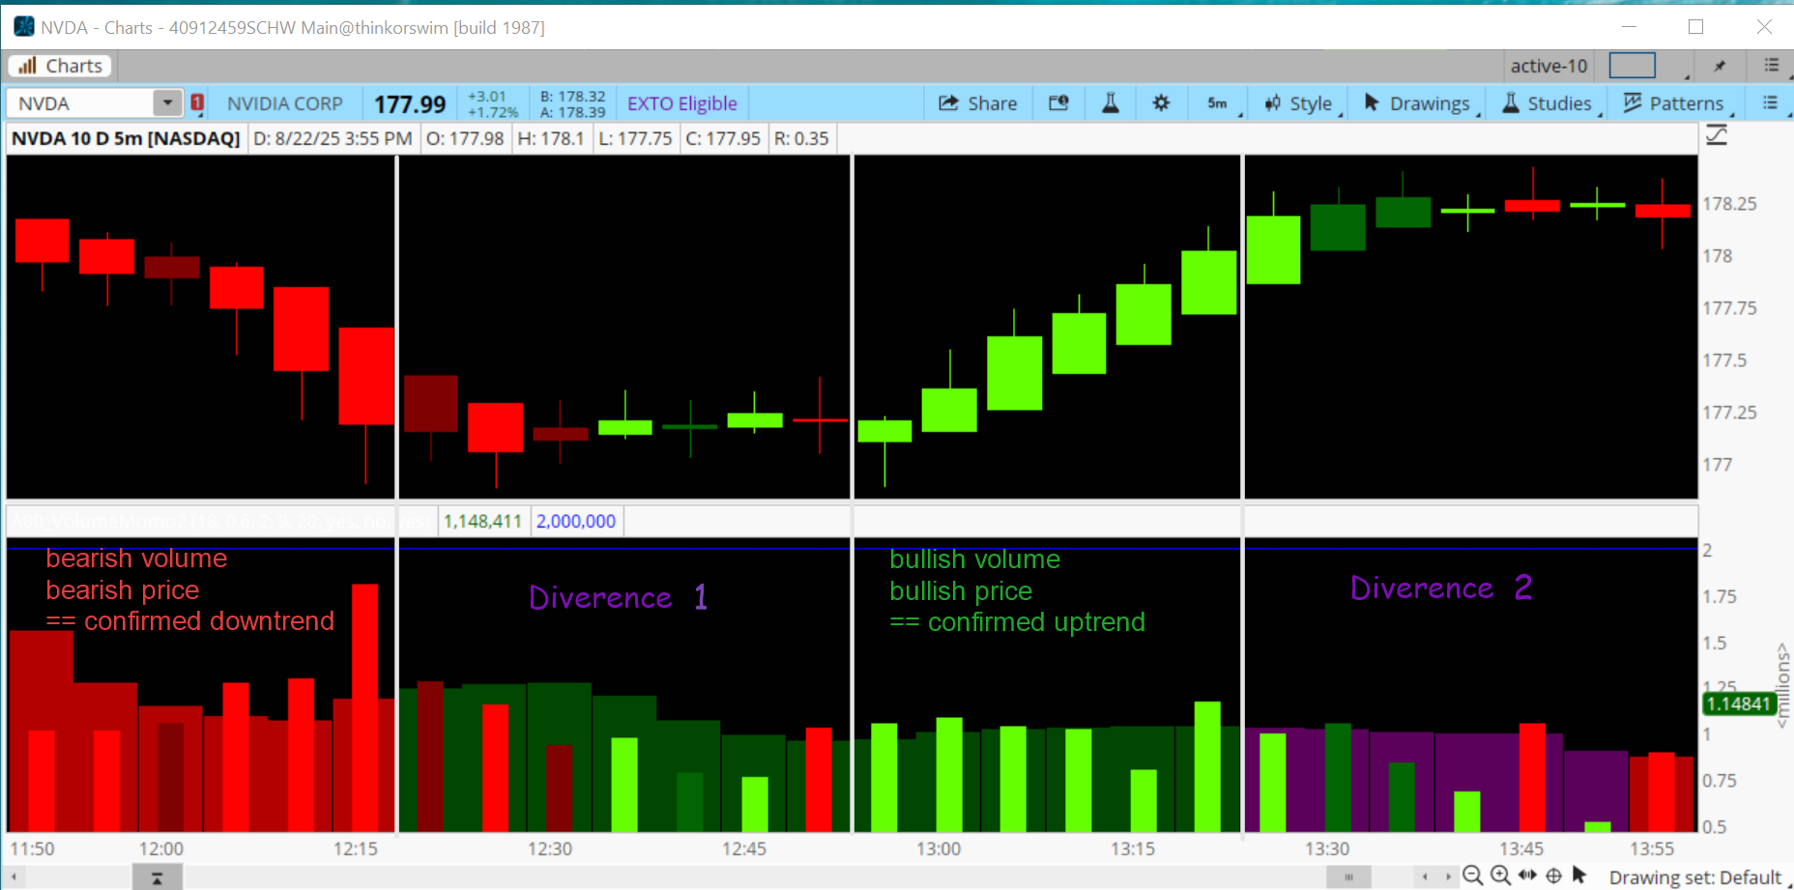Viewport: 1794px width, 890px height.
Task: Select the 'bearish volume' text annotation
Action: (136, 559)
